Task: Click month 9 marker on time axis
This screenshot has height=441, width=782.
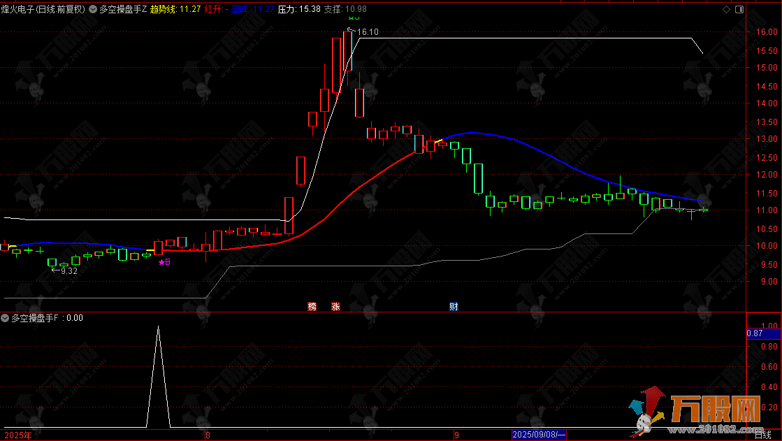Action: point(456,435)
